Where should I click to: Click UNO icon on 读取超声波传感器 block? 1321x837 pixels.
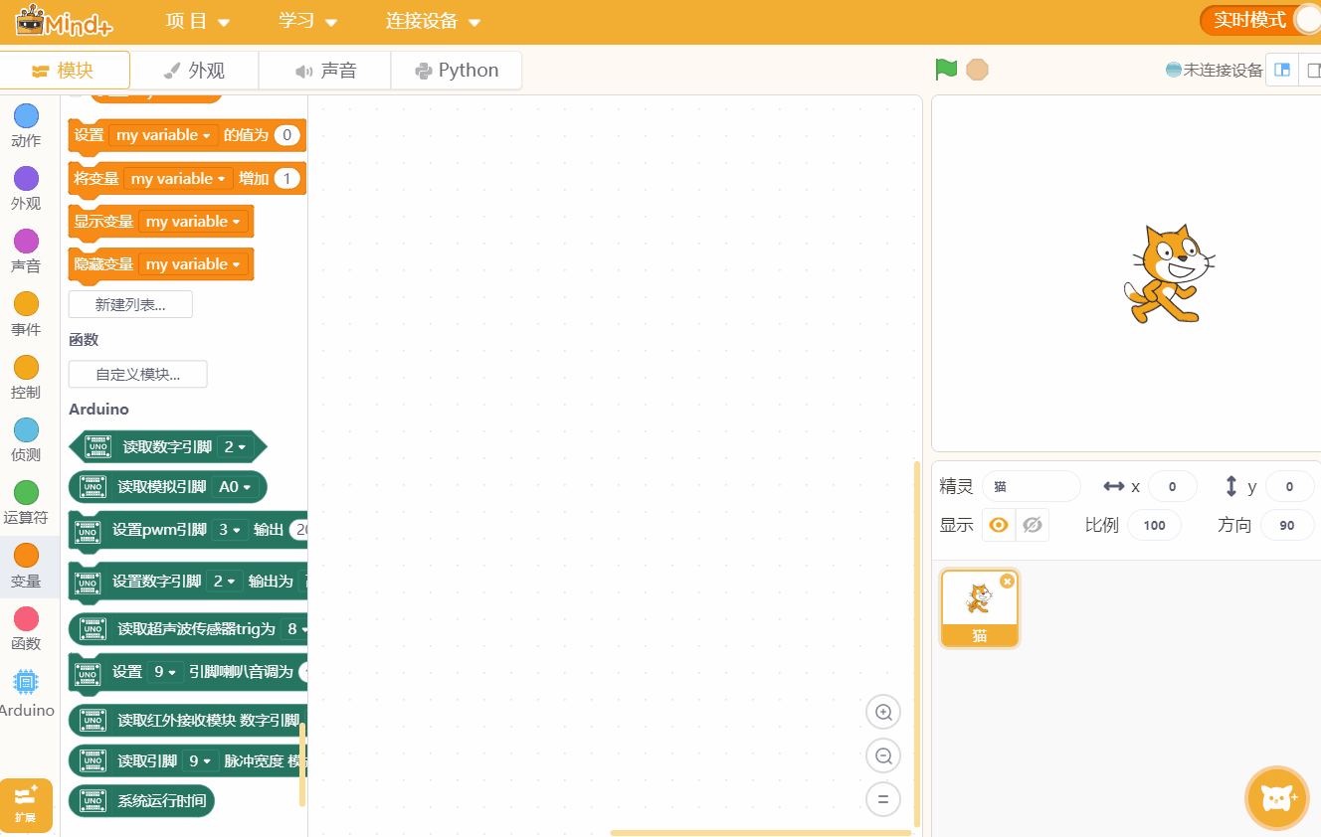click(x=94, y=628)
